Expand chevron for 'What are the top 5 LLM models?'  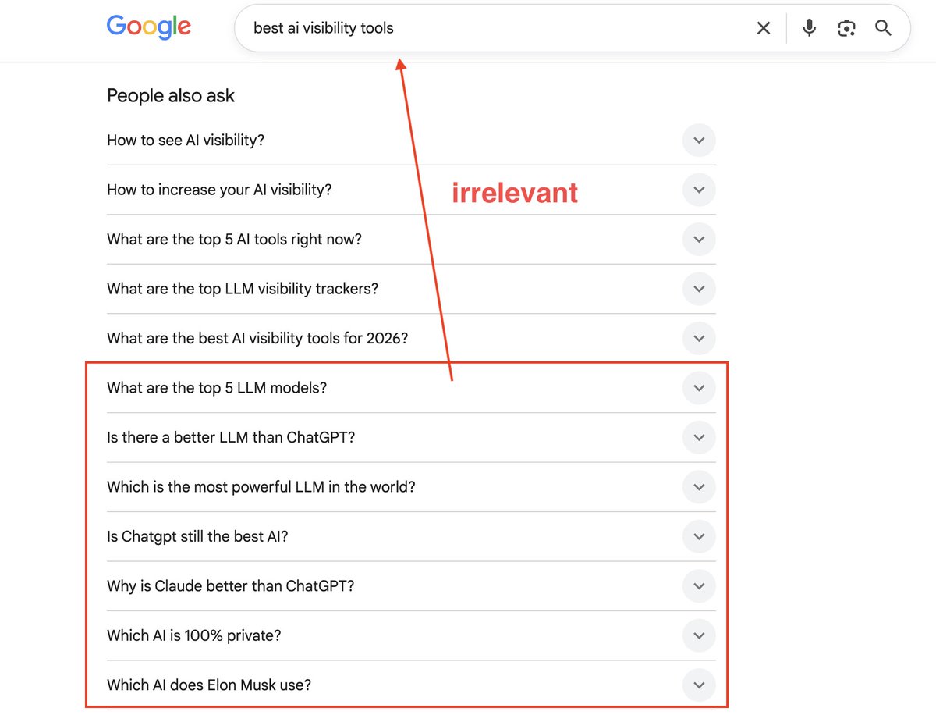[699, 388]
